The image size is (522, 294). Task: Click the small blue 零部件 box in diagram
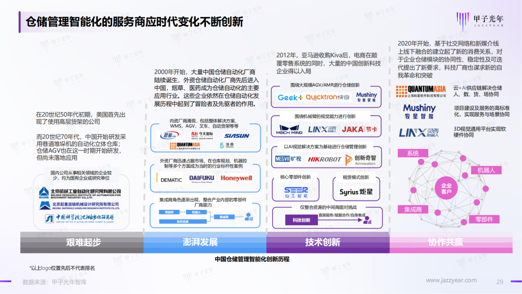click(169, 212)
